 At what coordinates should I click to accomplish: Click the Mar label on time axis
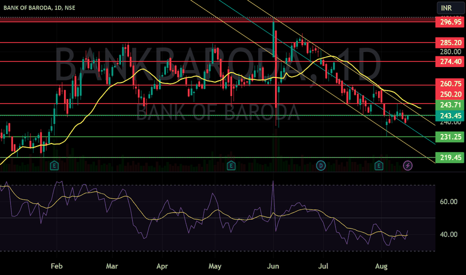click(x=112, y=266)
